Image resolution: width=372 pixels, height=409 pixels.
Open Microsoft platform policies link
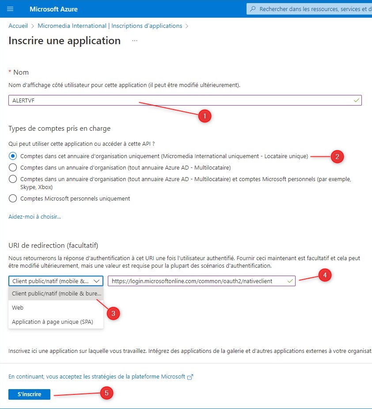(97, 377)
